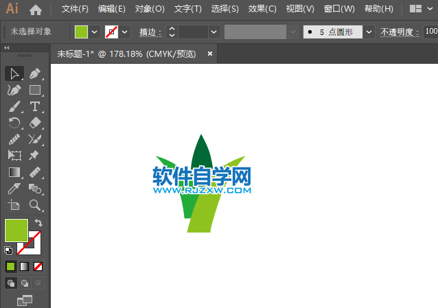The image size is (438, 308).
Task: Select the Shape Builder tool
Action: 35,189
